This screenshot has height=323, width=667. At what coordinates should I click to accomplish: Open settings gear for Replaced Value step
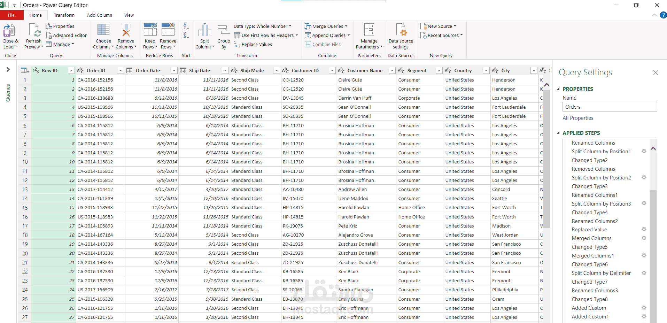click(644, 229)
